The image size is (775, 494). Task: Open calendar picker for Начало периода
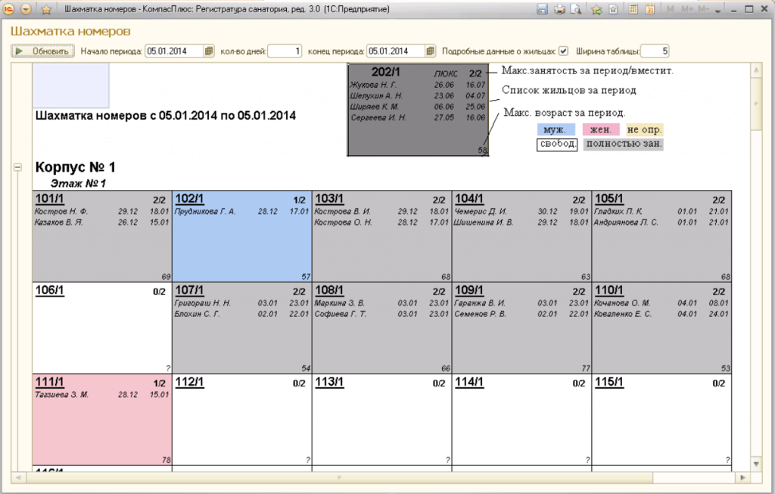click(209, 51)
